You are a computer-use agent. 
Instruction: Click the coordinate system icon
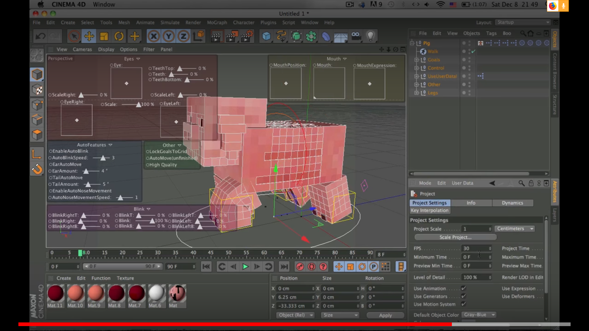click(x=198, y=36)
